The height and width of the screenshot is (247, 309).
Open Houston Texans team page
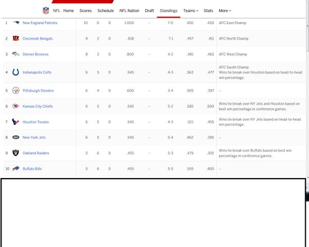pos(36,122)
